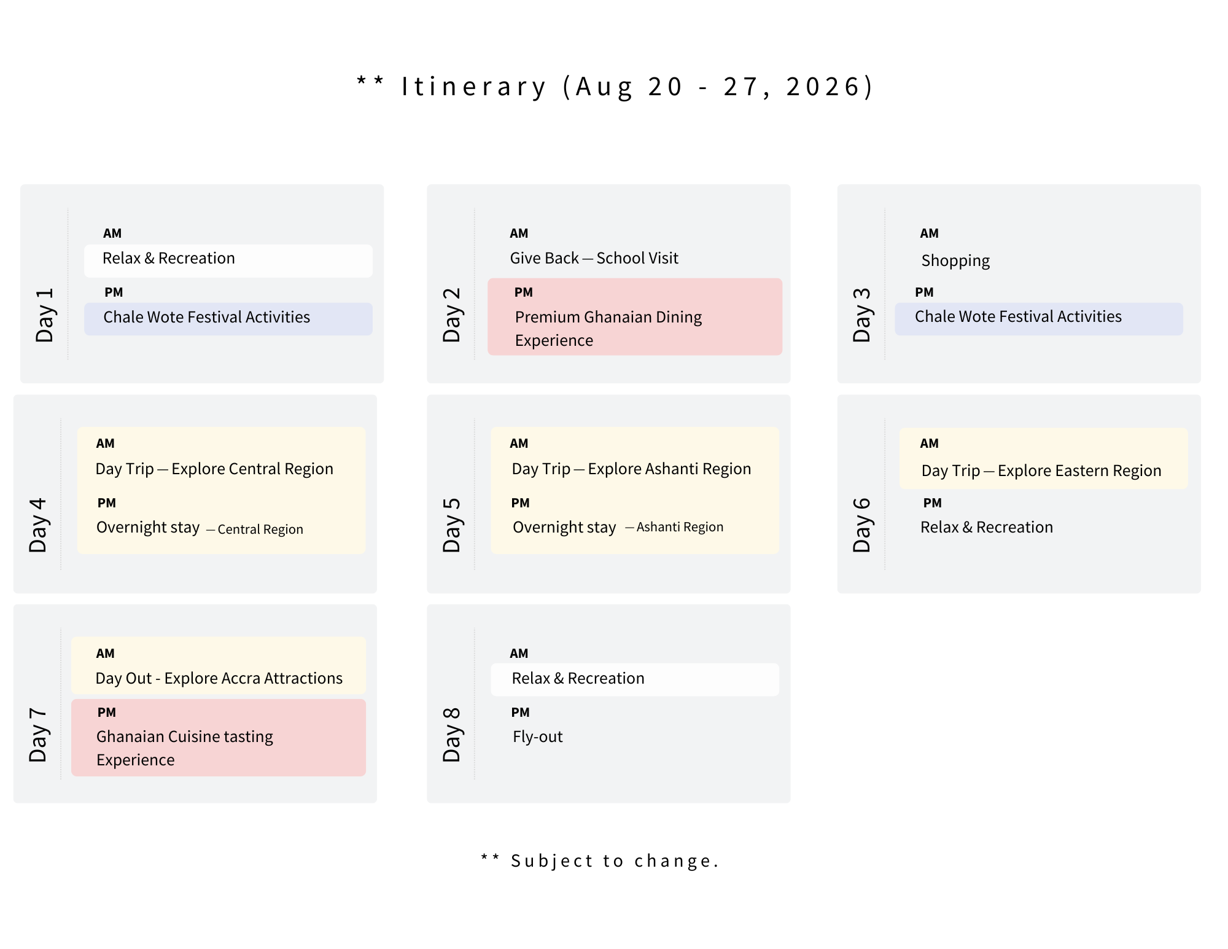The image size is (1228, 949).
Task: Select Day Out - Explore Accra Attractions
Action: click(219, 679)
